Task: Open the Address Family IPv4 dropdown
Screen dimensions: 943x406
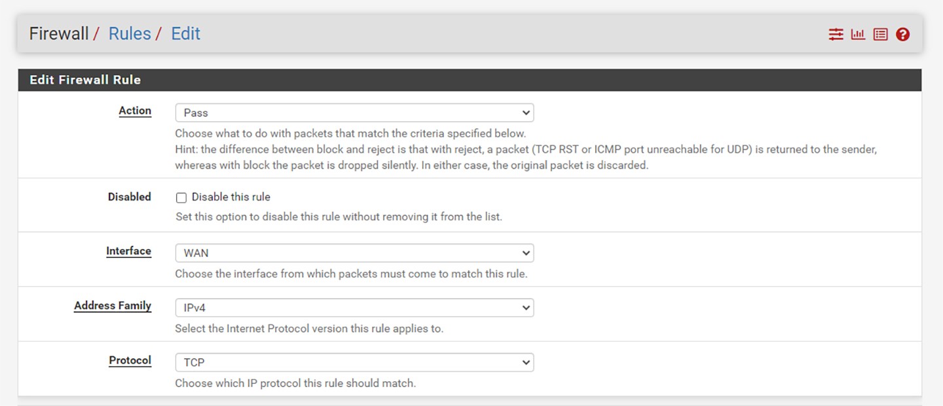Action: tap(354, 307)
